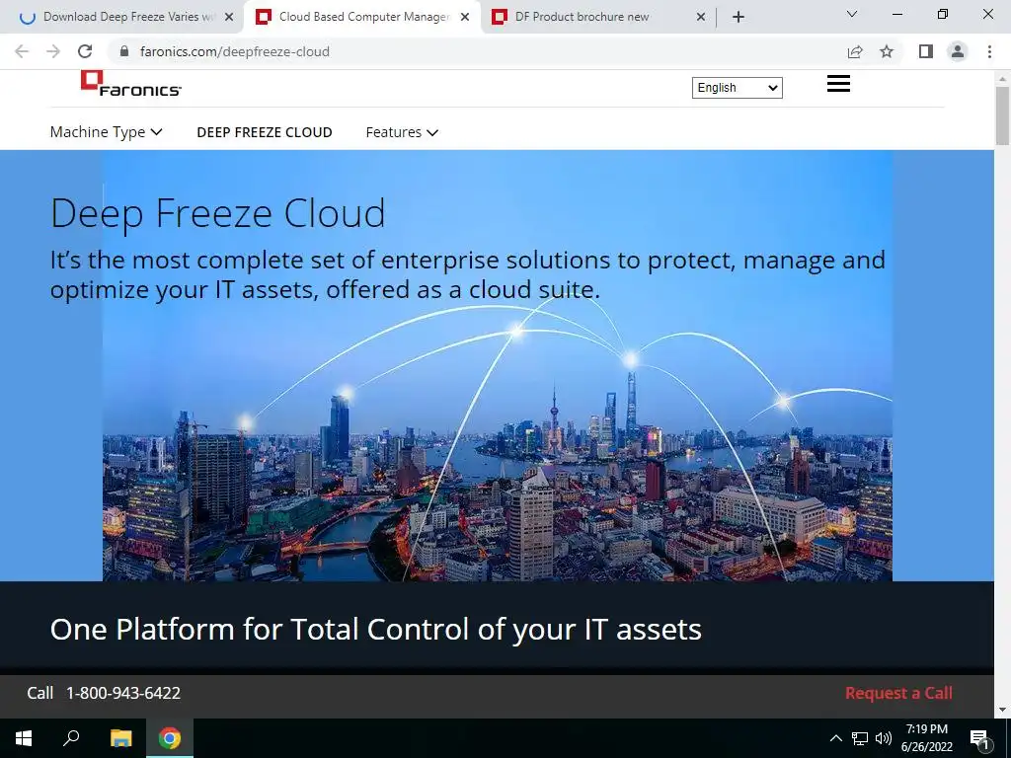1011x758 pixels.
Task: Reload the current page
Action: pos(85,51)
